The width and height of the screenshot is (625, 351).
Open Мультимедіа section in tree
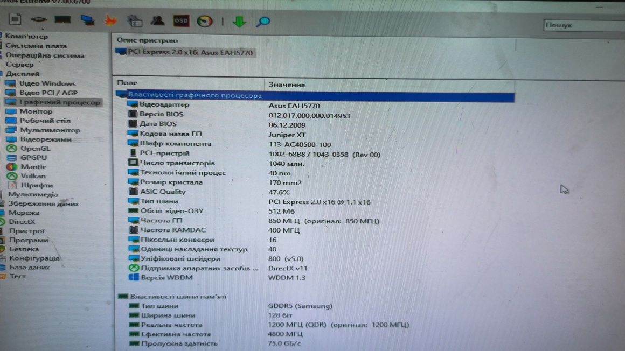pyautogui.click(x=33, y=194)
